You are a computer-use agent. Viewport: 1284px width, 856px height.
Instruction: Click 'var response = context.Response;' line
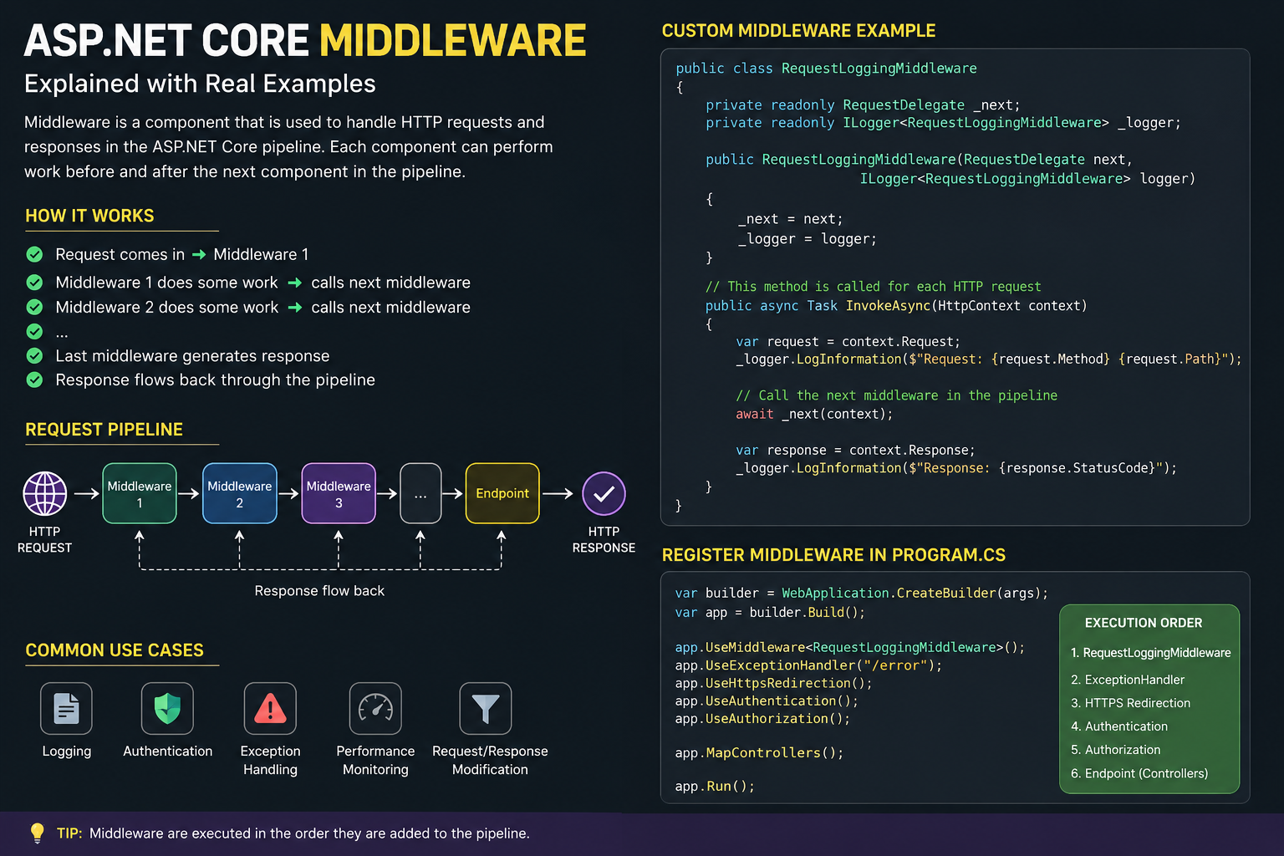(855, 451)
